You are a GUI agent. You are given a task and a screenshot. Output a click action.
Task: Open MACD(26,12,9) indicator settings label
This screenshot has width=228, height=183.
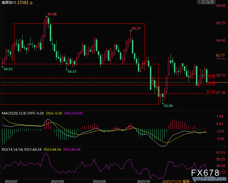14,113
